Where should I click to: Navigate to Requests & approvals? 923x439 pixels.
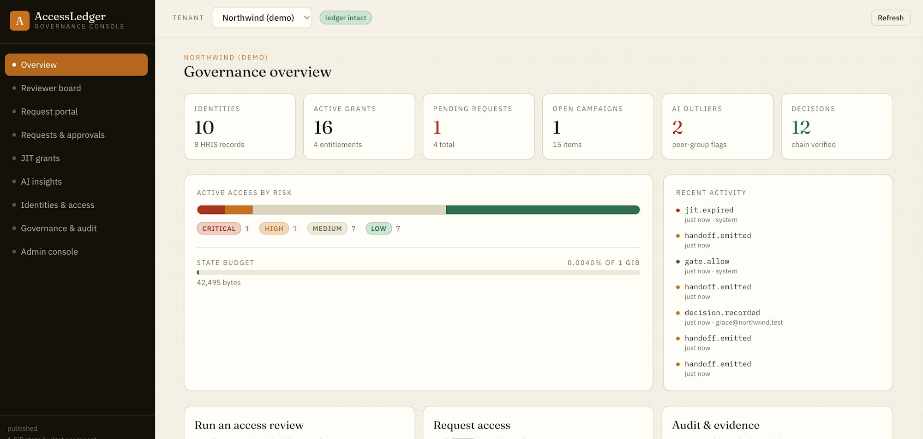click(76, 135)
